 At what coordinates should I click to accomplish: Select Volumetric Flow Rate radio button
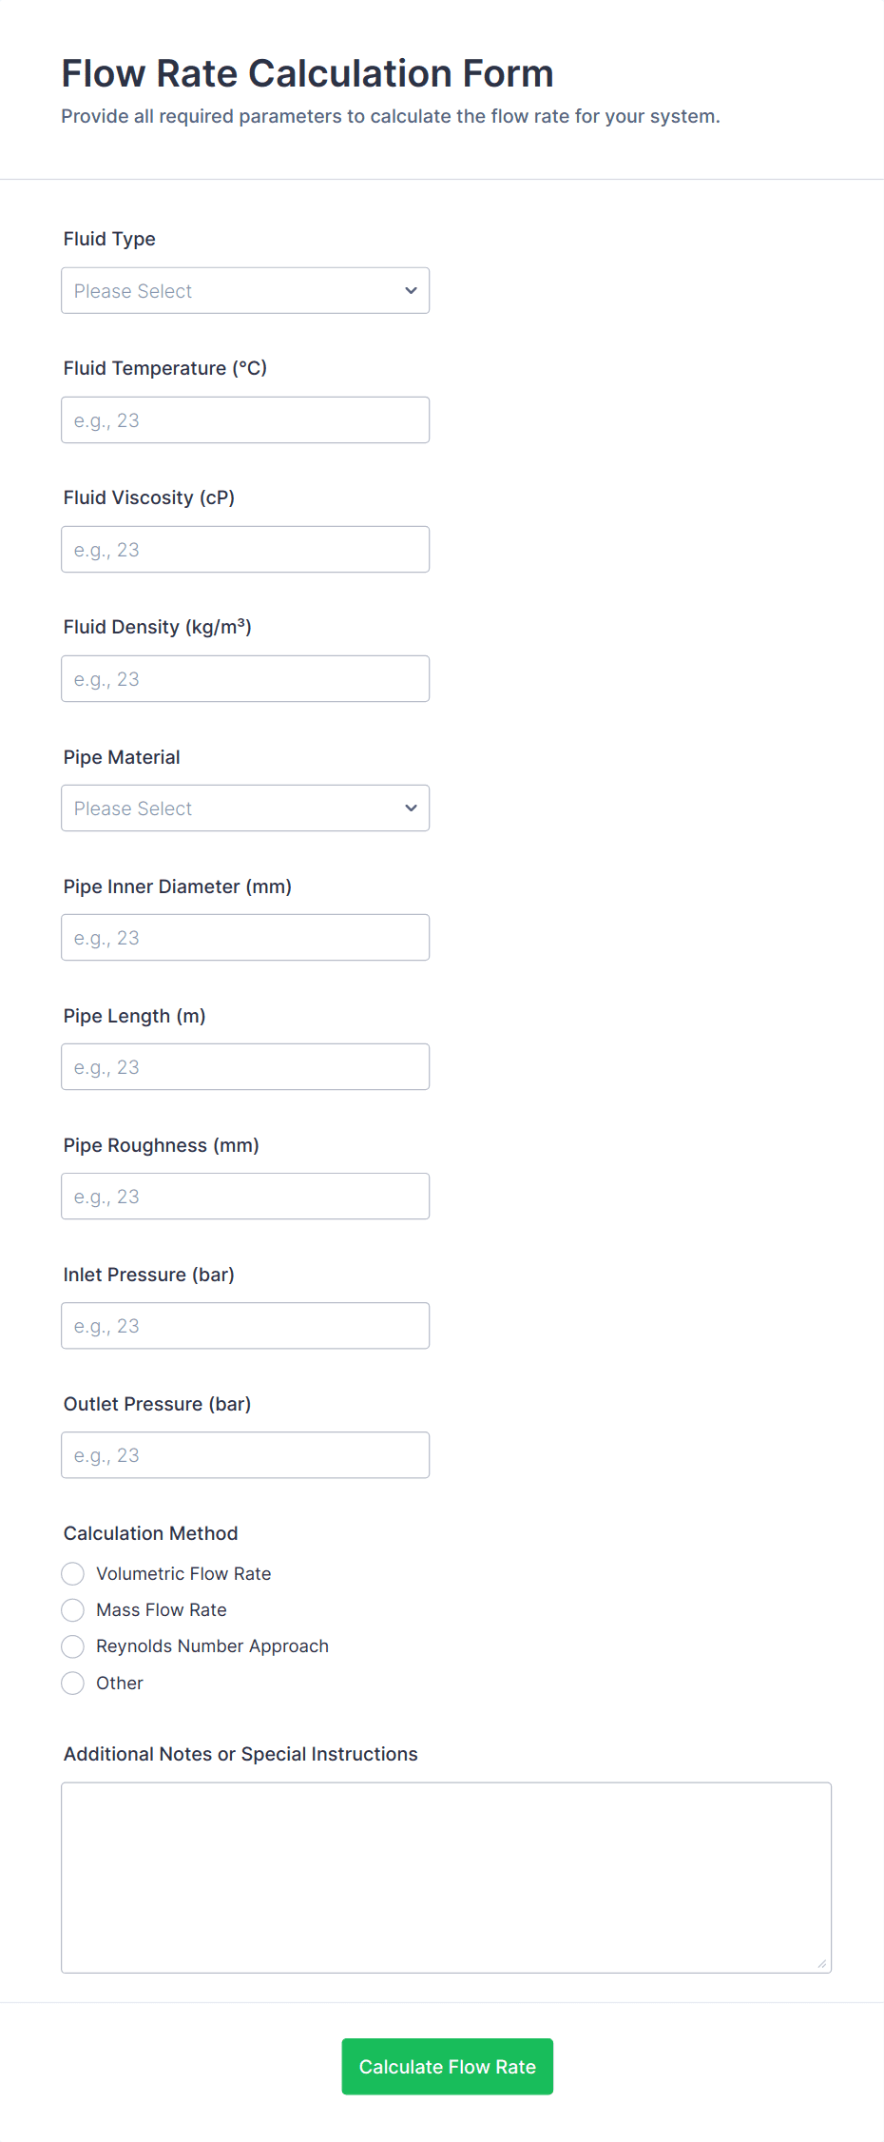point(73,1574)
